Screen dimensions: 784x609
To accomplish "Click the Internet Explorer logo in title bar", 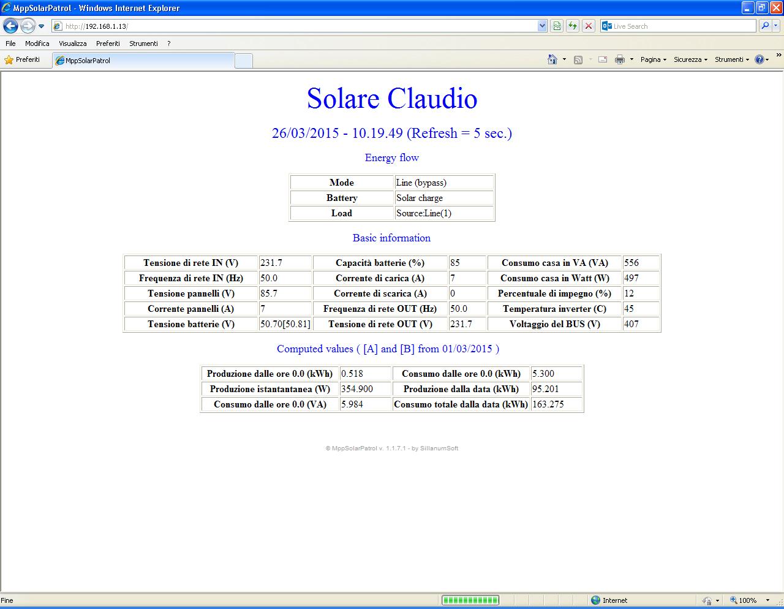I will pyautogui.click(x=7, y=8).
